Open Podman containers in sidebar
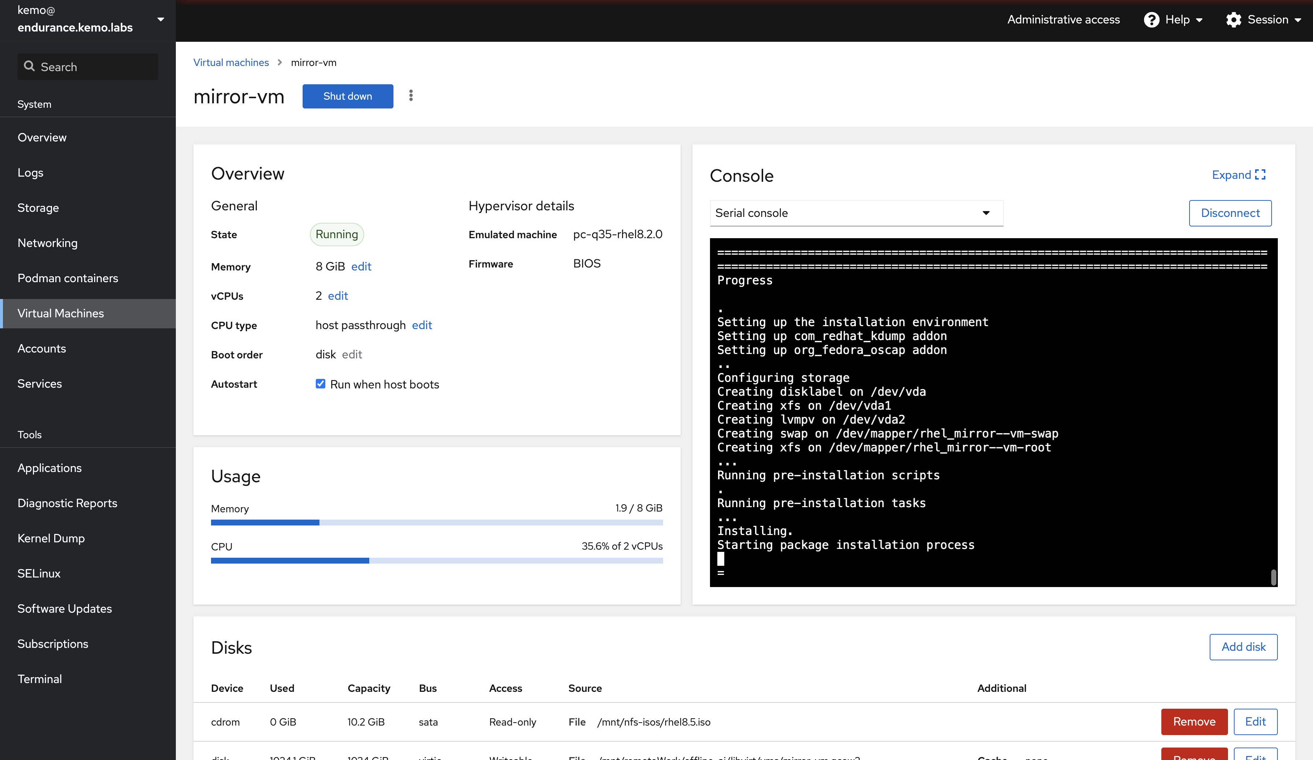This screenshot has width=1313, height=760. pyautogui.click(x=68, y=278)
